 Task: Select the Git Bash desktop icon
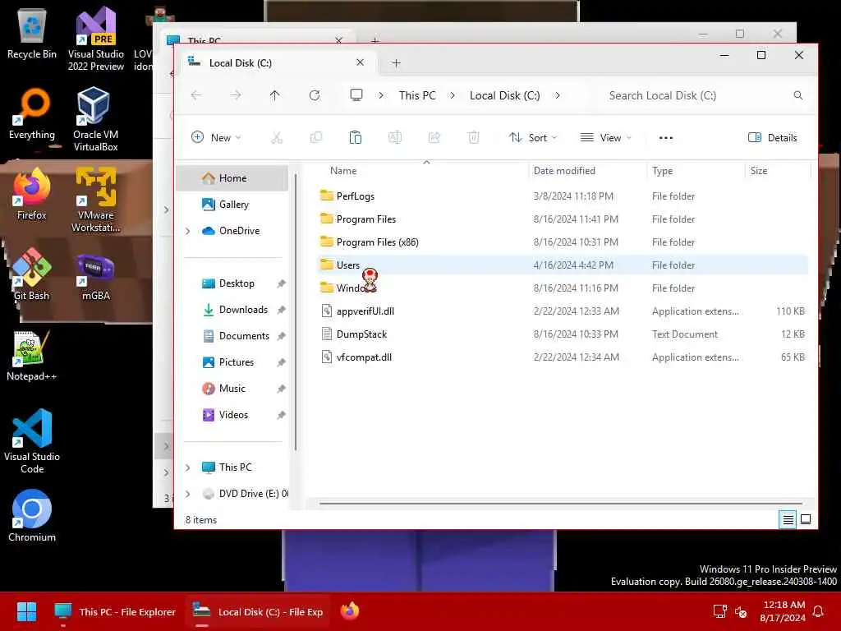click(x=32, y=274)
